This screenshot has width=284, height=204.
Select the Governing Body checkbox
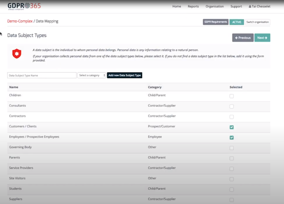[231, 148]
